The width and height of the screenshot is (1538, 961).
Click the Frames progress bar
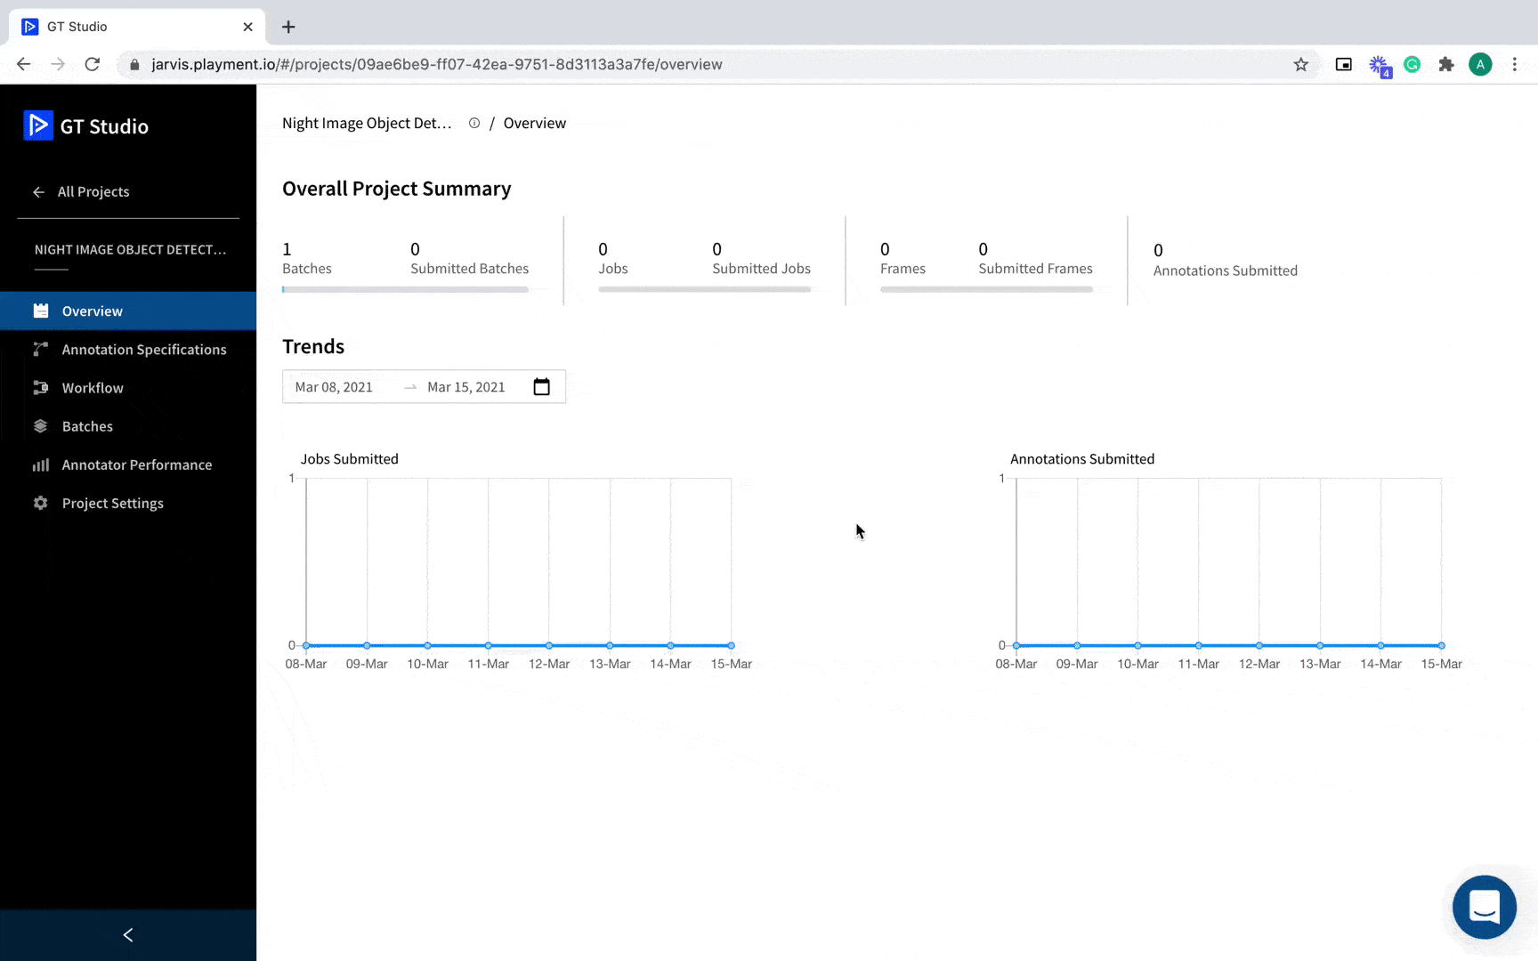click(986, 289)
